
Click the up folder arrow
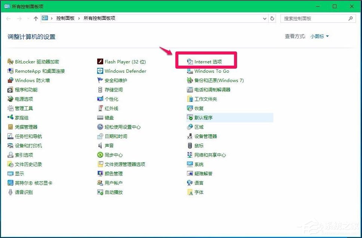(x=36, y=18)
